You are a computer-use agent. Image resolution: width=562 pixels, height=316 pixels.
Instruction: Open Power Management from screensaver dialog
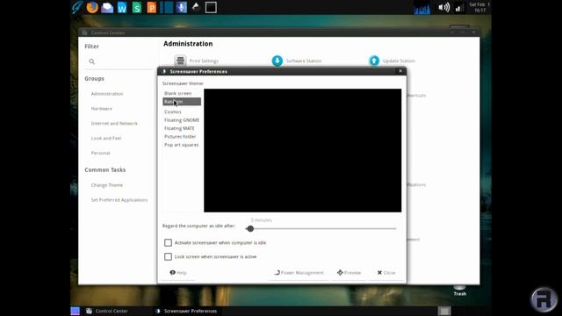pos(299,273)
